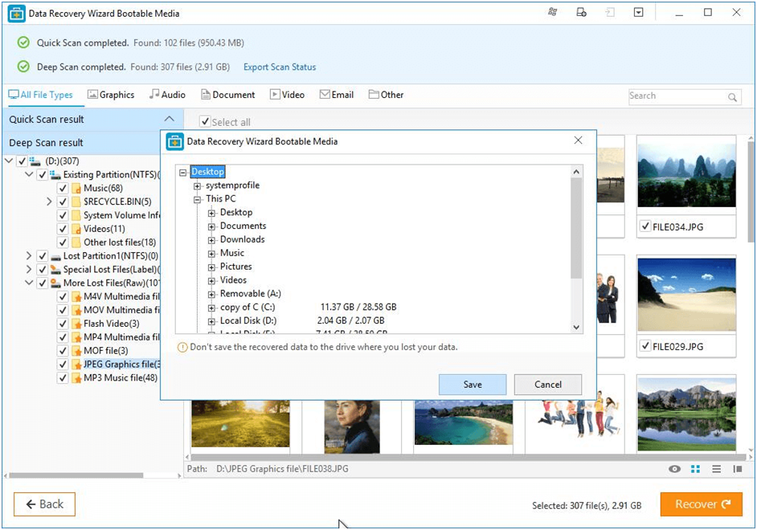Click the MP3 Music file type icon
The width and height of the screenshot is (757, 530).
[x=76, y=378]
